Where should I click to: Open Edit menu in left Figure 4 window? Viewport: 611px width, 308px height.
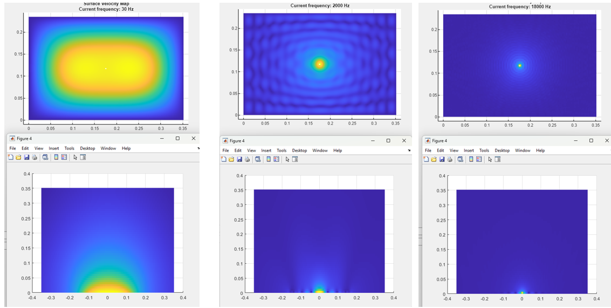[25, 148]
